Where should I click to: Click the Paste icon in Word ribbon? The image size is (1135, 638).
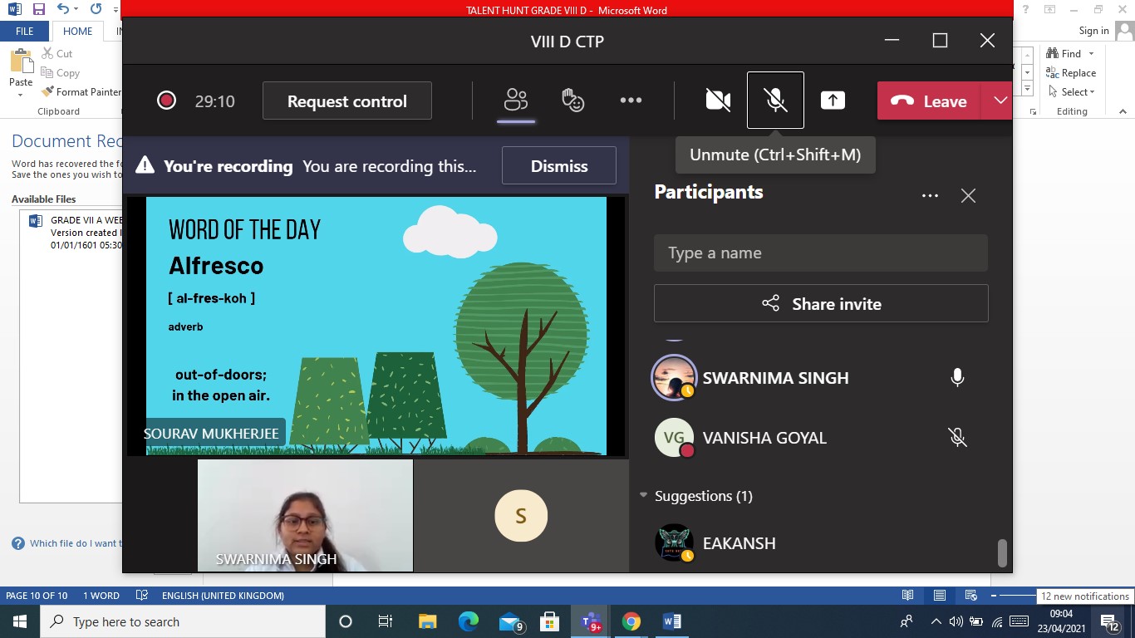coord(21,61)
